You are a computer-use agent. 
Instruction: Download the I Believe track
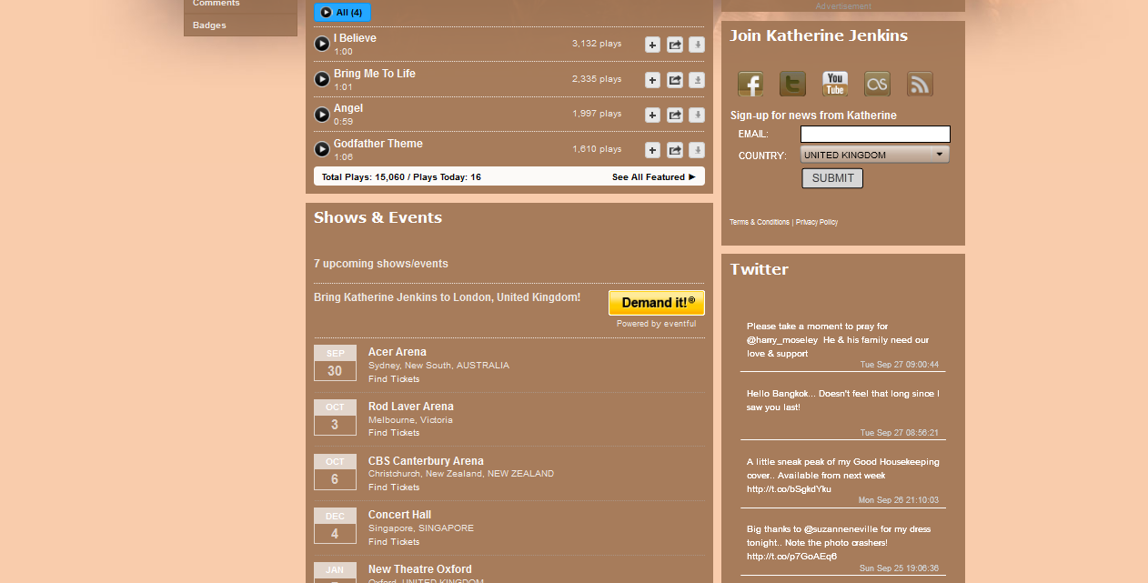(x=697, y=44)
